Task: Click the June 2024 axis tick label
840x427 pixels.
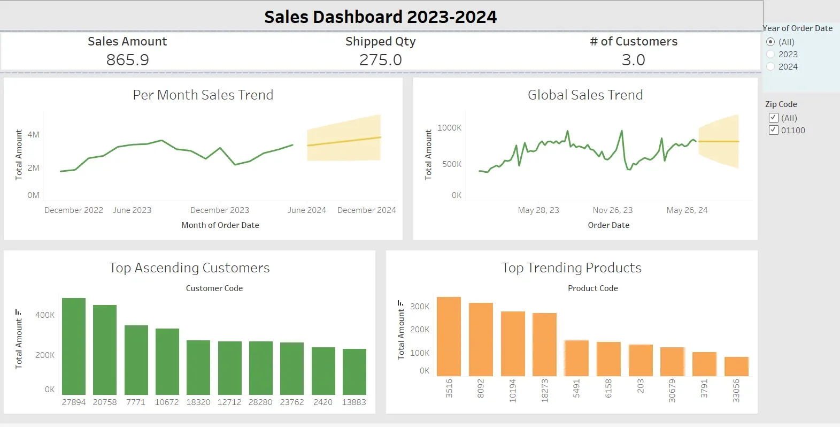Action: pyautogui.click(x=307, y=210)
